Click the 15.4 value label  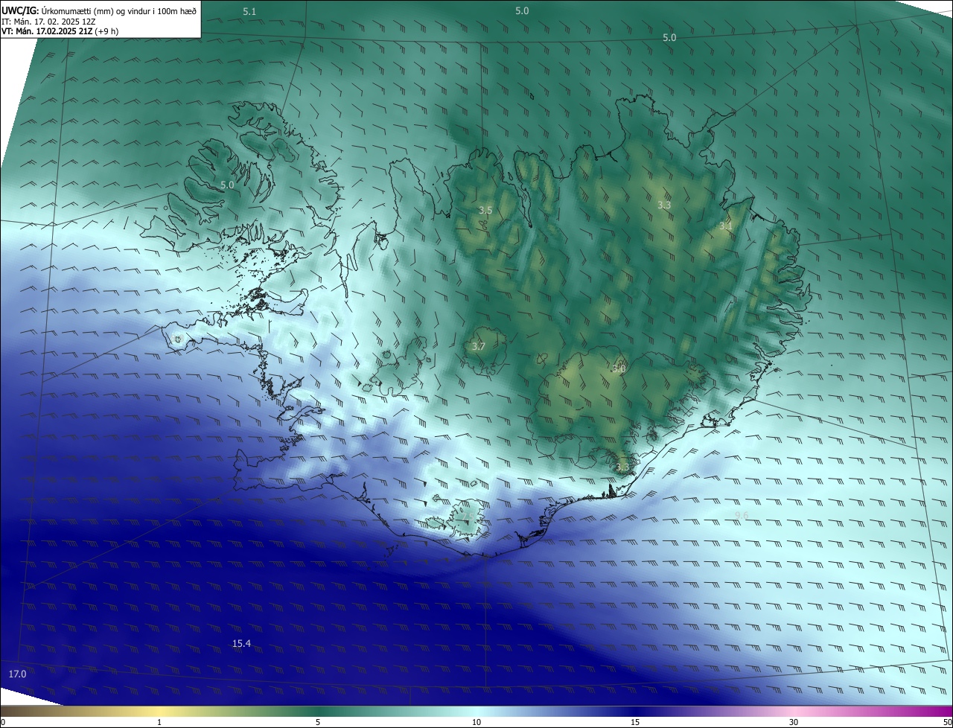pos(241,643)
